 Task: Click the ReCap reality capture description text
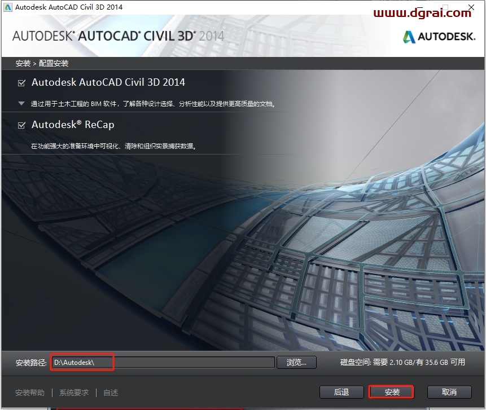pos(114,146)
